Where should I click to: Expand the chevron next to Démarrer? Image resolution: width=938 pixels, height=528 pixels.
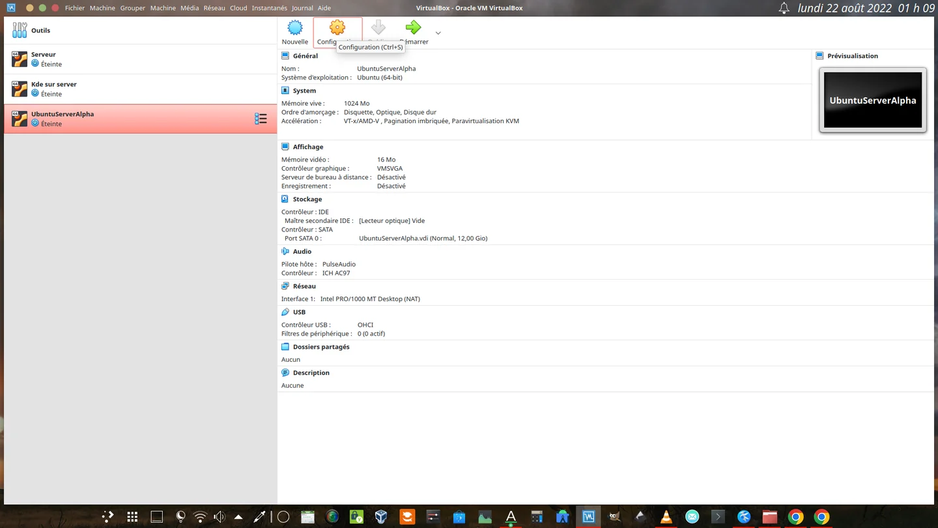438,33
